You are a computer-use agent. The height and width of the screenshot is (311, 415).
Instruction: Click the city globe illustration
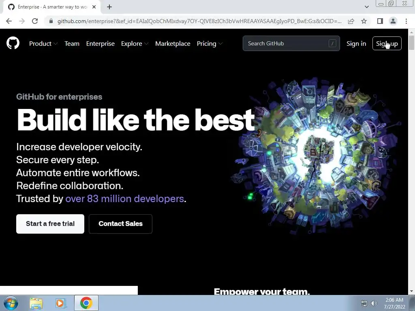[x=316, y=156]
